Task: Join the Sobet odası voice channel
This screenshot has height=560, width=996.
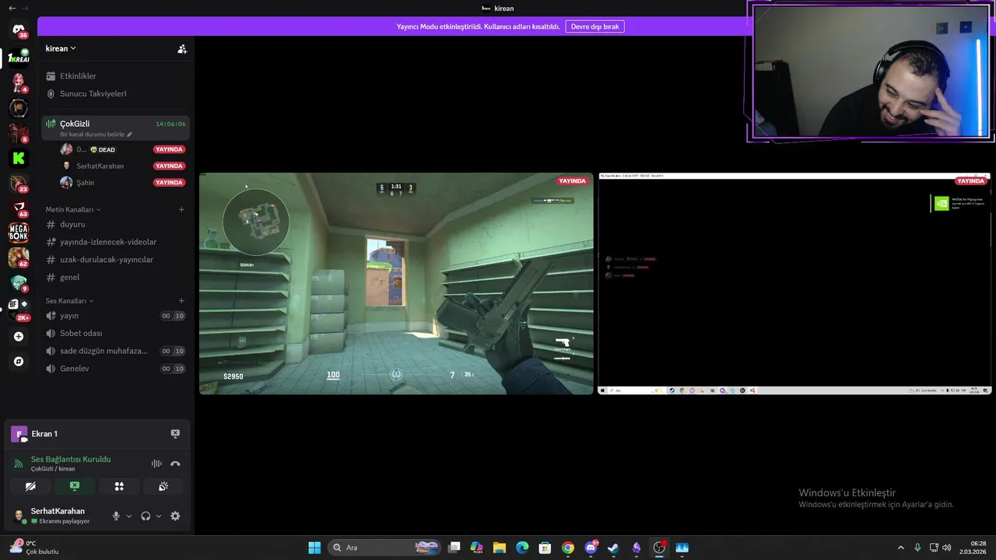Action: (x=115, y=333)
